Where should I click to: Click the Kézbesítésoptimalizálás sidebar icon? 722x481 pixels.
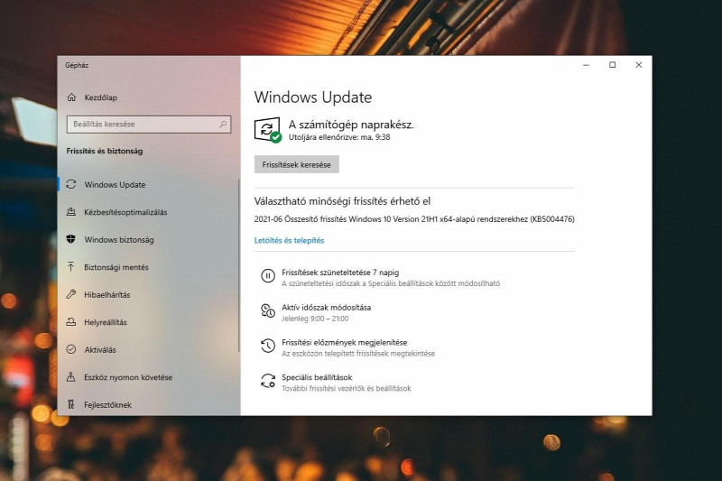[x=71, y=212]
